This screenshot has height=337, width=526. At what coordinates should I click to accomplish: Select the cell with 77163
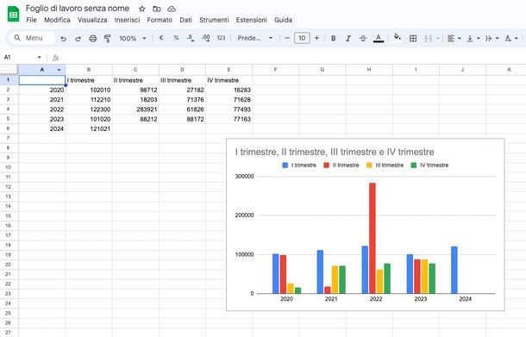pyautogui.click(x=229, y=119)
